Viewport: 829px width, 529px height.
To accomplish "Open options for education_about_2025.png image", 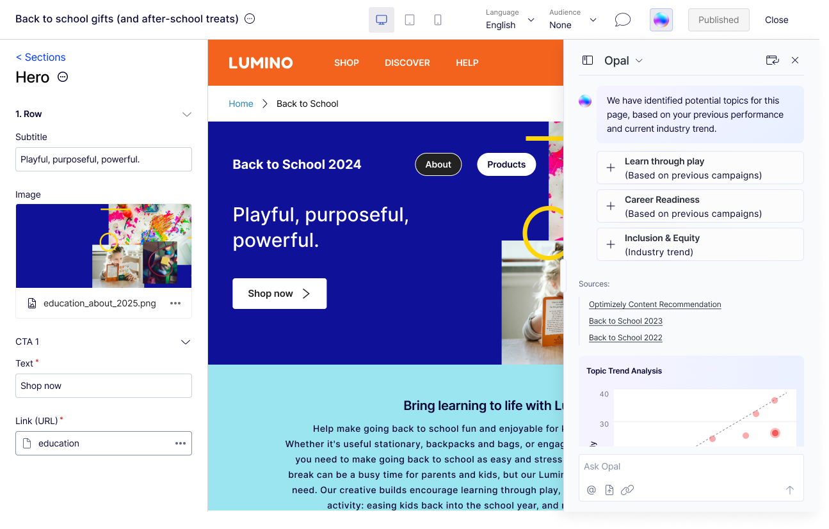I will 175,303.
